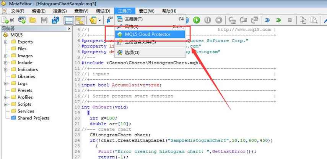The height and width of the screenshot is (159, 327).
Task: Click the Step Out debug icon
Action: [254, 20]
